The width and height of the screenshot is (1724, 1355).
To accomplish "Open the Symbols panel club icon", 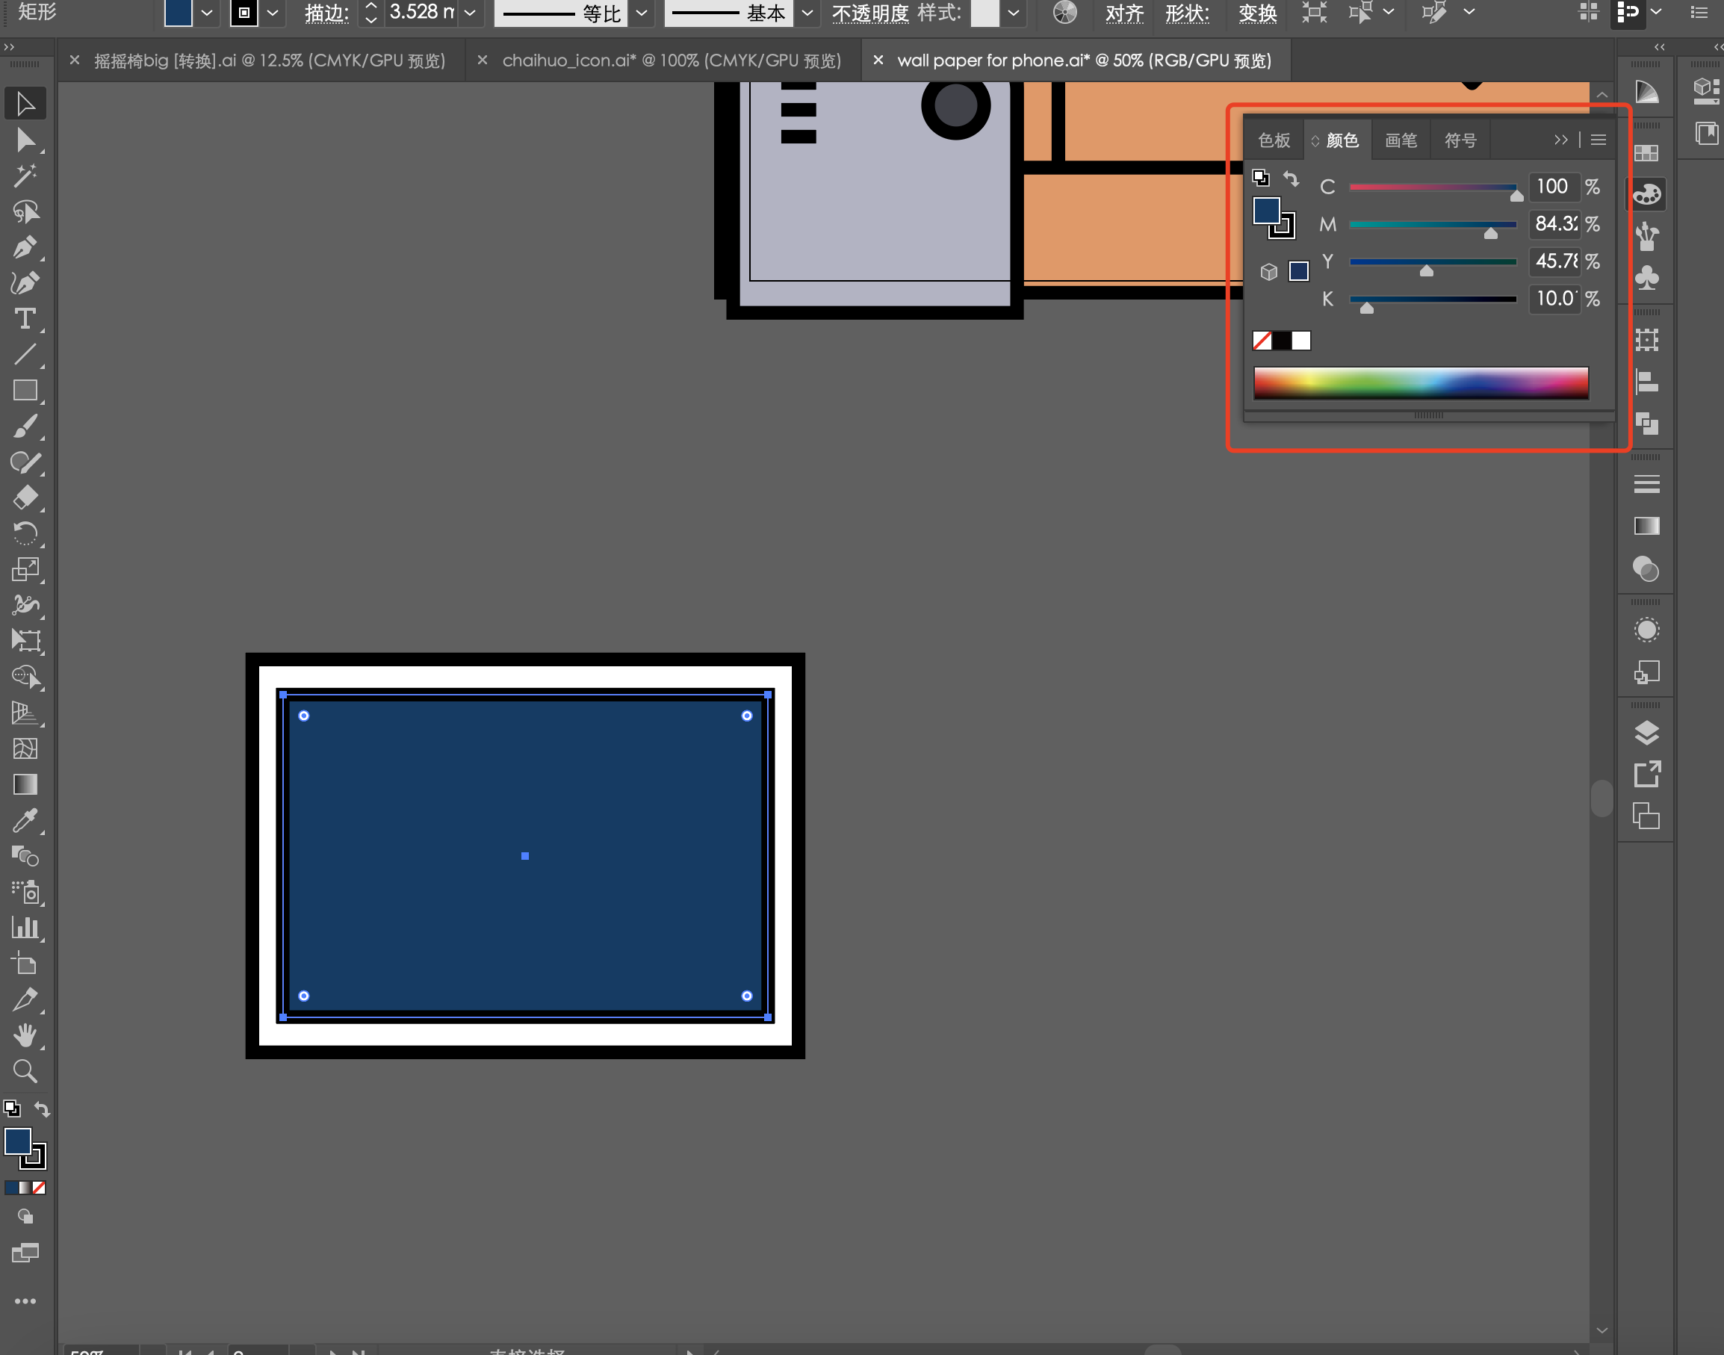I will [x=1646, y=277].
